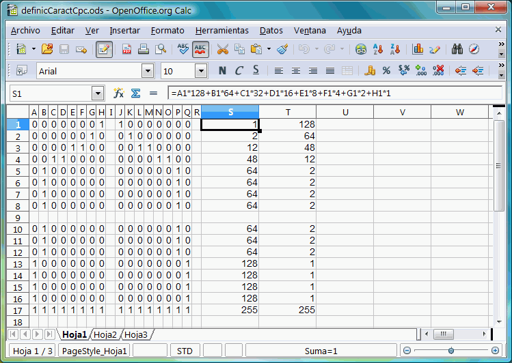
Task: Open the Formato menu
Action: click(167, 31)
